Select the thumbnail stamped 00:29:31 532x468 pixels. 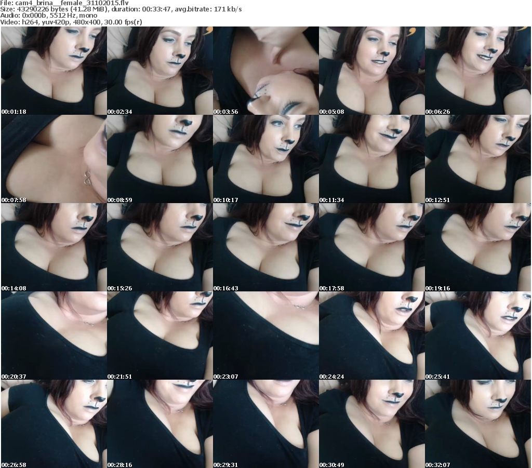tap(265, 424)
